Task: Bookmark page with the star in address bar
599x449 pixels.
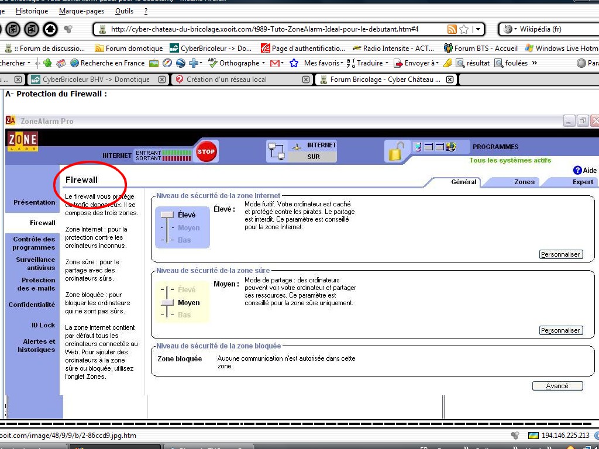Action: [464, 29]
